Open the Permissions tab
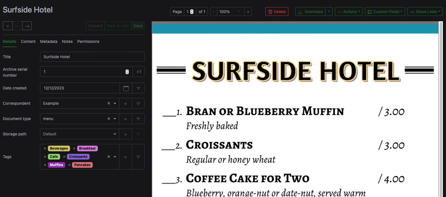This screenshot has width=446, height=197. click(x=88, y=41)
